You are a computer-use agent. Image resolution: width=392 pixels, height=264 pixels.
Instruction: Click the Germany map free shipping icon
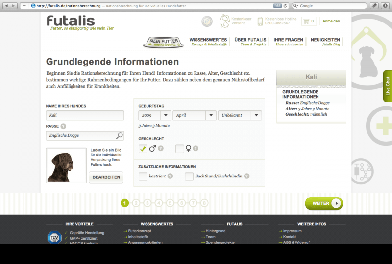pyautogui.click(x=224, y=21)
